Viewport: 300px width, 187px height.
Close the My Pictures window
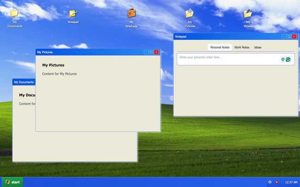tap(156, 52)
